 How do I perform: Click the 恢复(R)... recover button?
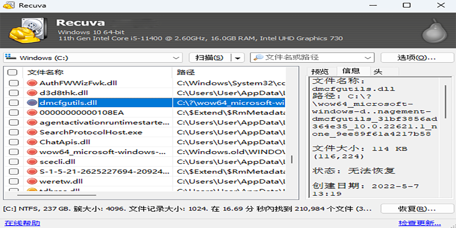click(417, 209)
